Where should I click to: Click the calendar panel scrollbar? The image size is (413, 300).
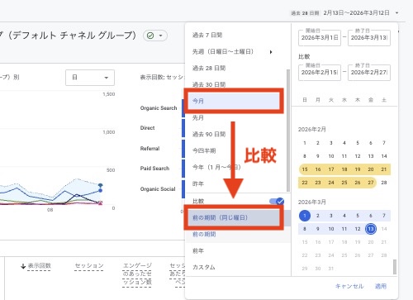395,267
